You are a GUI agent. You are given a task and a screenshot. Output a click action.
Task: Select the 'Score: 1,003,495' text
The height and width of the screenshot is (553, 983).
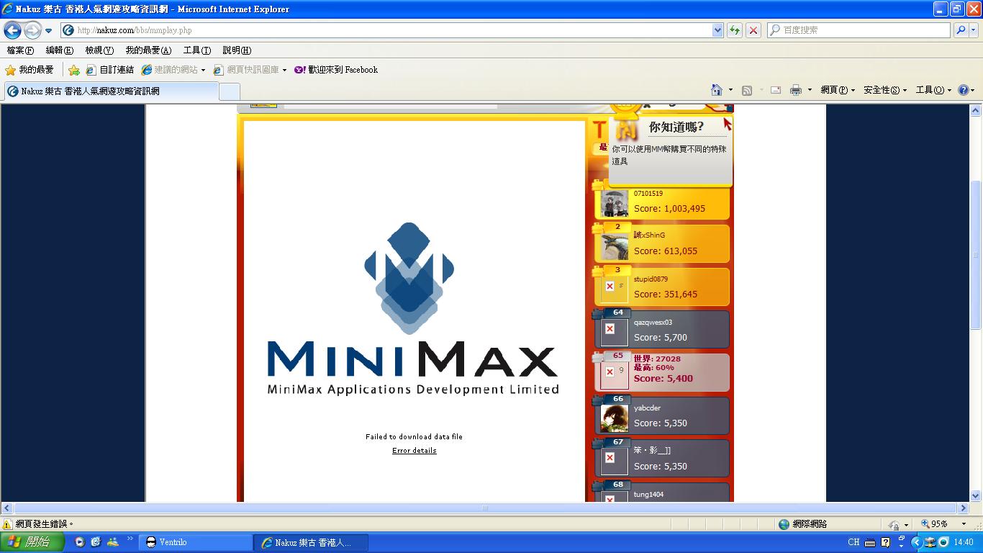(x=669, y=209)
